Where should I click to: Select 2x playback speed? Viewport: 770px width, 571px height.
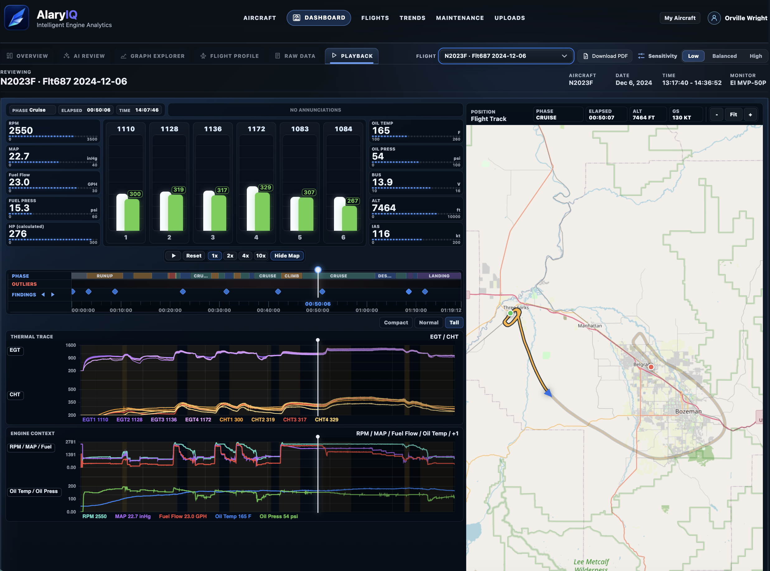[230, 256]
